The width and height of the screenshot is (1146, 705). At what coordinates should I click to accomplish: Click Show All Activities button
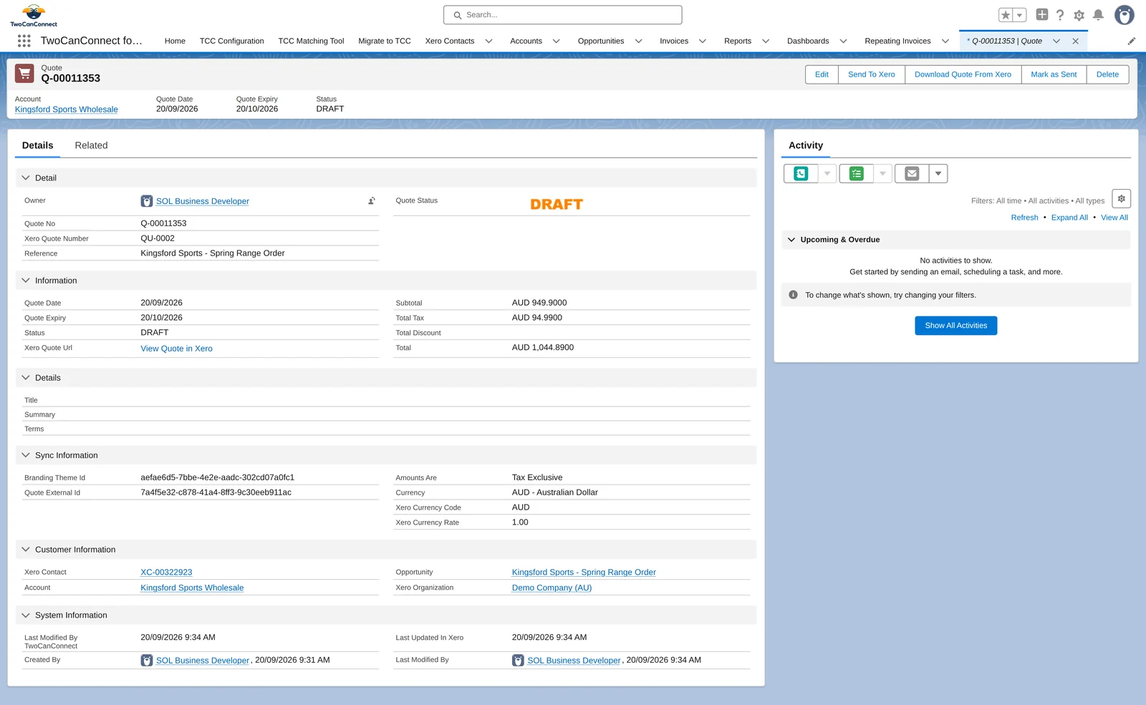click(955, 326)
